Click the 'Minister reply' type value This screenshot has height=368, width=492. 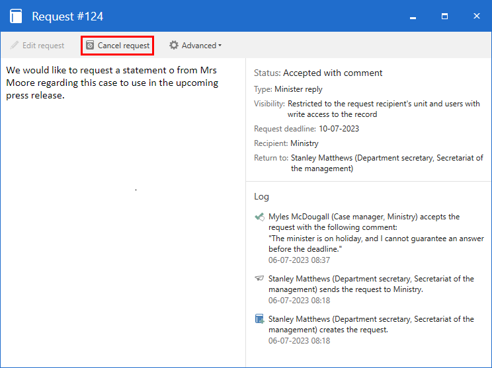(x=298, y=89)
